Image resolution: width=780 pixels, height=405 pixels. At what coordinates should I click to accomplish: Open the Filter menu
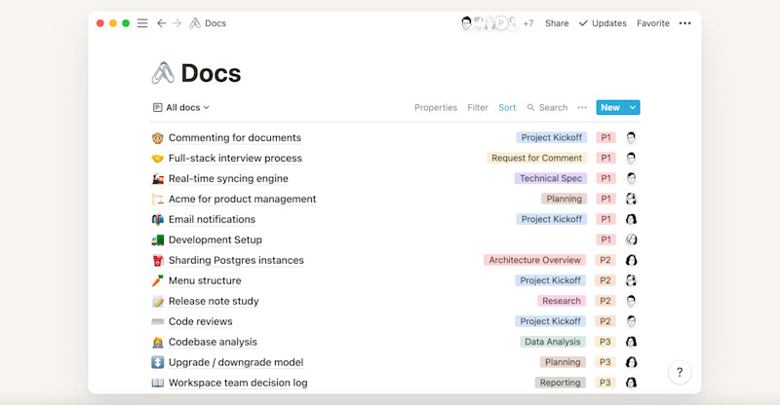click(x=478, y=107)
